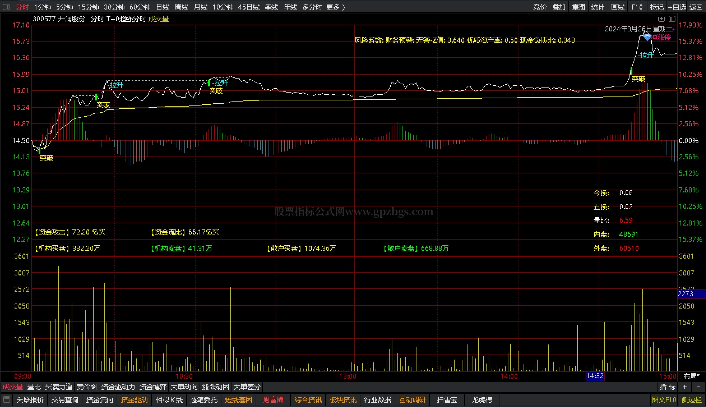
Task: Click the up-arrow icon above the chart
Action: coord(661,19)
